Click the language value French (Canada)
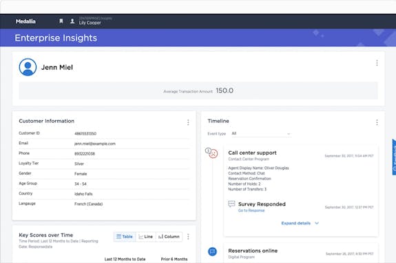The height and width of the screenshot is (263, 396). click(88, 204)
